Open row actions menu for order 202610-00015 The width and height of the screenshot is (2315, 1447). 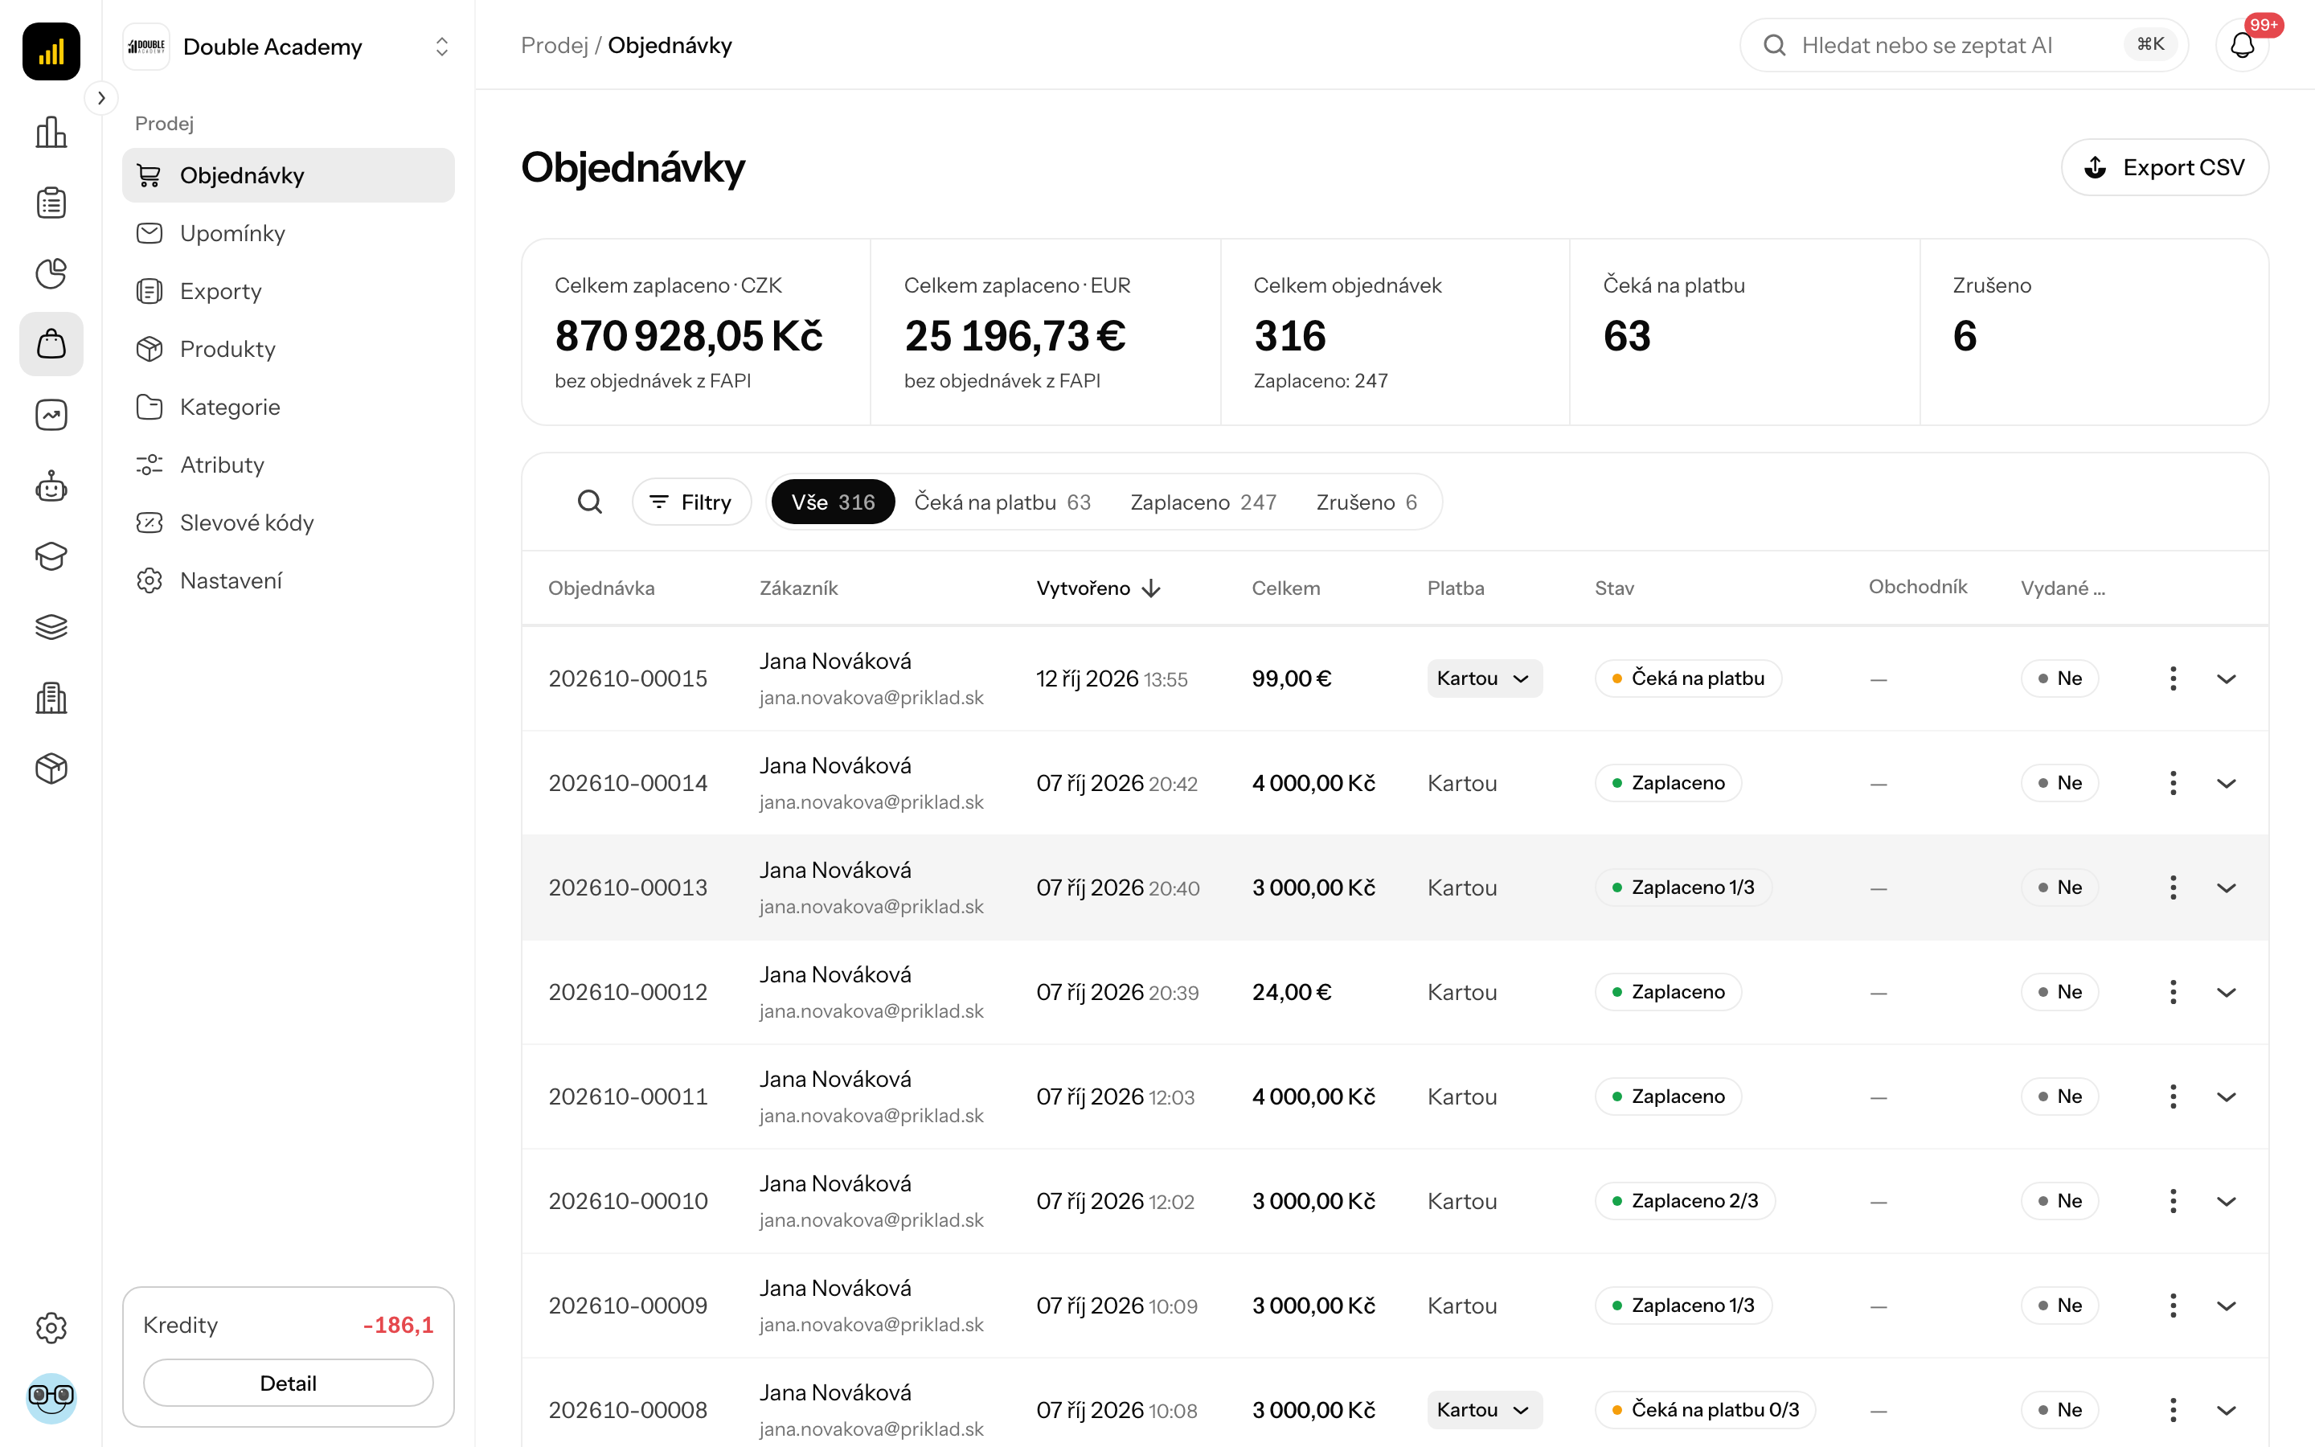click(2173, 678)
